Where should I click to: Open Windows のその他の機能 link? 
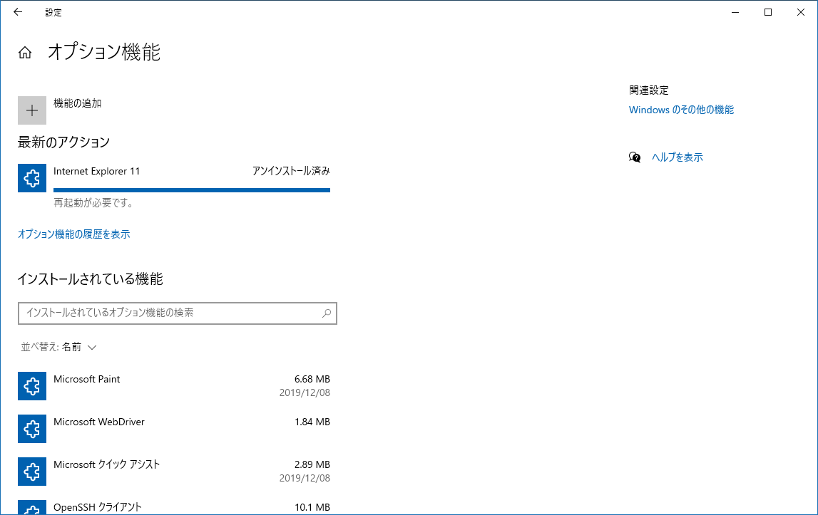pyautogui.click(x=681, y=110)
